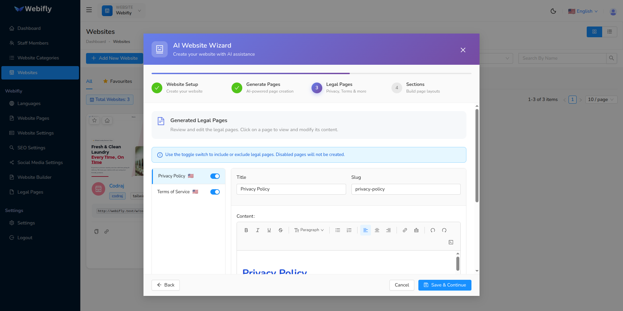Apply center alignment in the editor

coord(377,230)
